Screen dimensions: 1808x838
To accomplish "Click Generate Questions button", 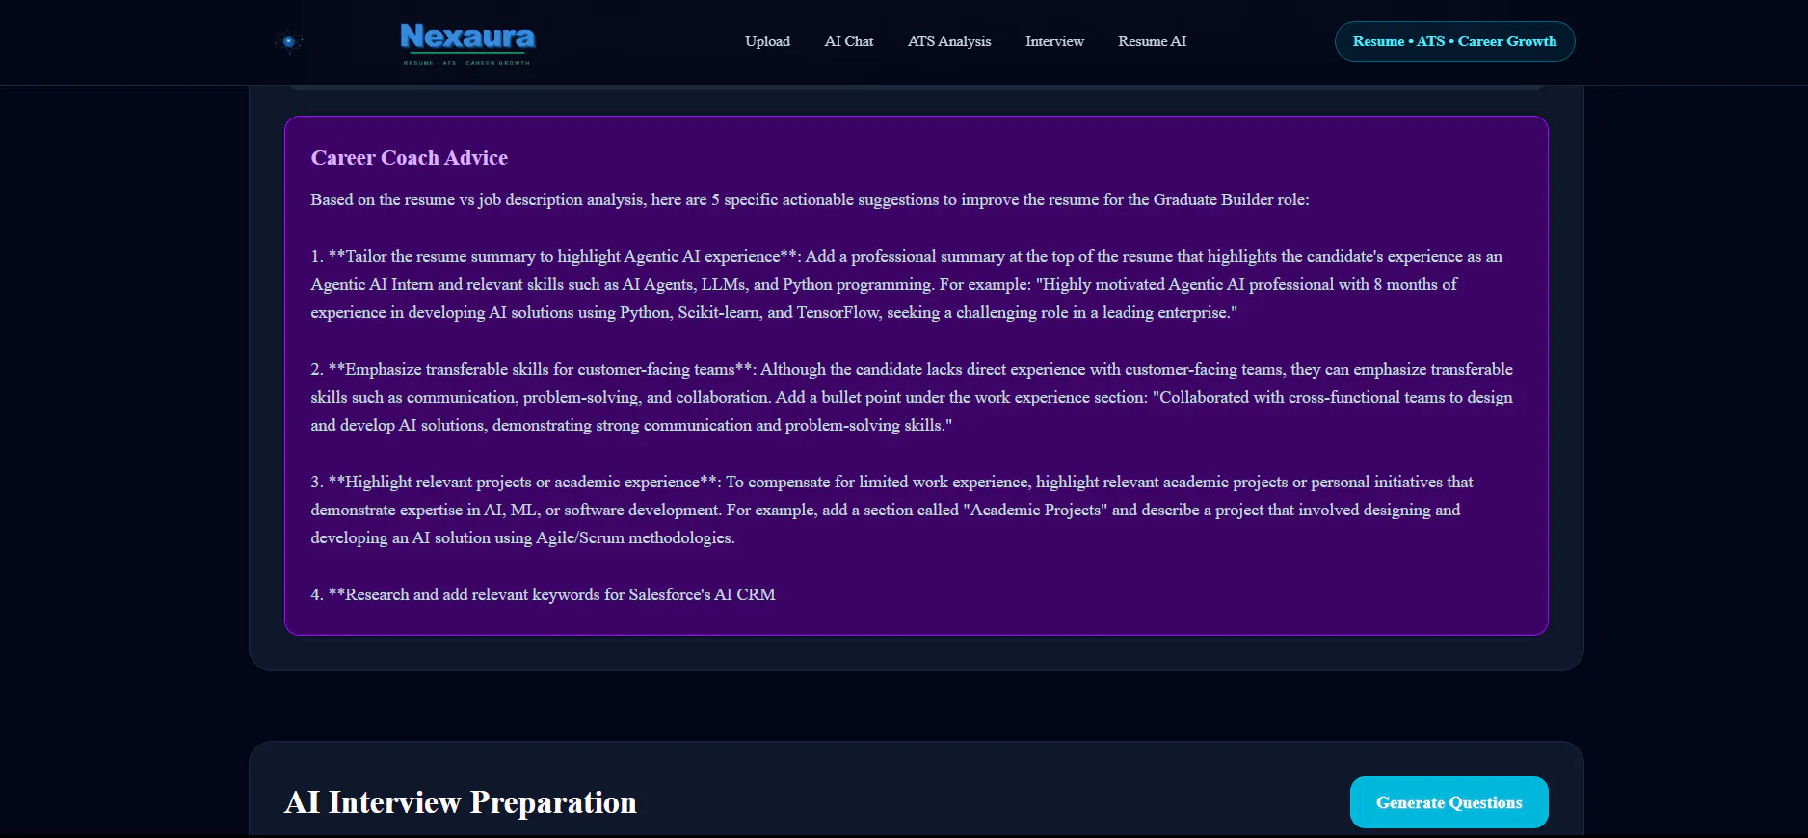I will point(1449,802).
